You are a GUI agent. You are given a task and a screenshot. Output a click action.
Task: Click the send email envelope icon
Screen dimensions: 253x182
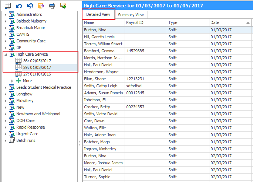[63, 6]
